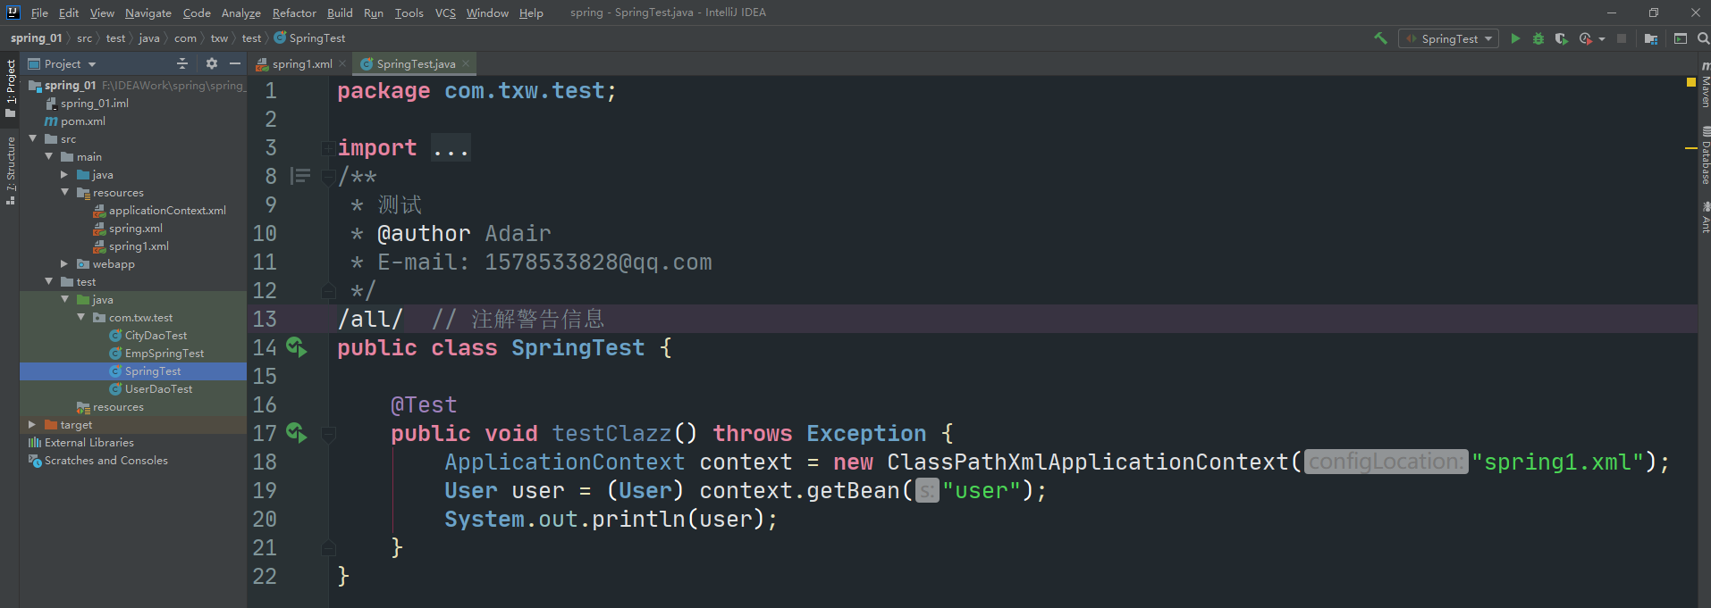Open Project panel settings gear
This screenshot has height=608, width=1711.
(212, 63)
